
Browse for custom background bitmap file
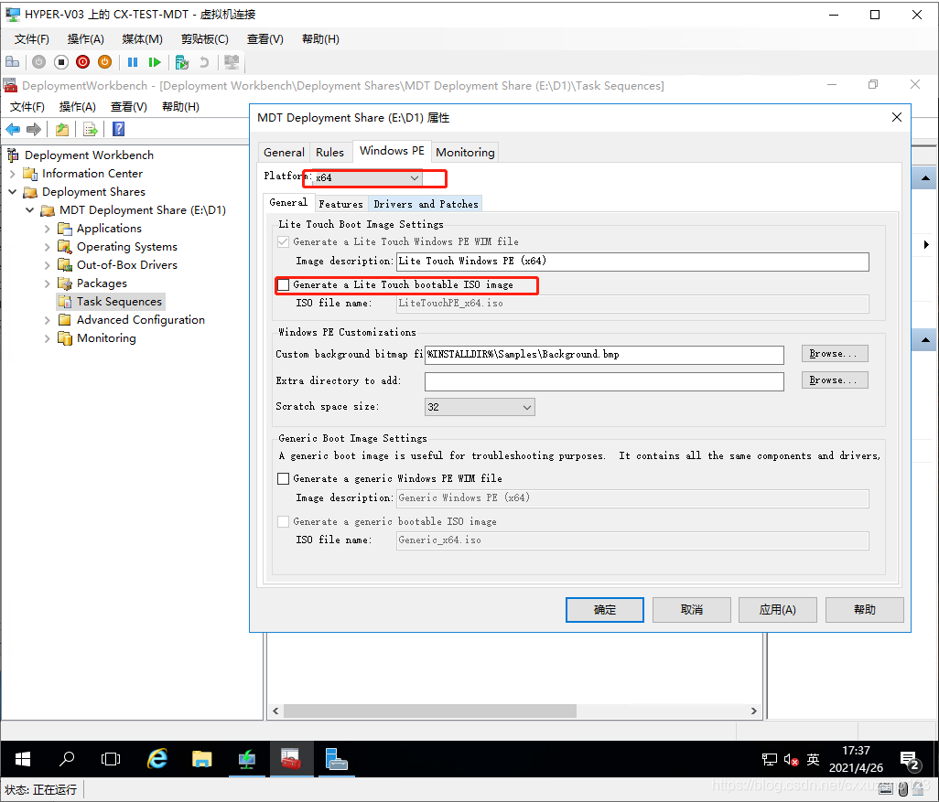pyautogui.click(x=835, y=354)
